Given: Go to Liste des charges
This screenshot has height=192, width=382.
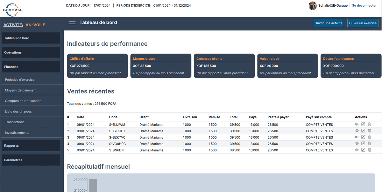Looking at the screenshot, I should coord(18,112).
